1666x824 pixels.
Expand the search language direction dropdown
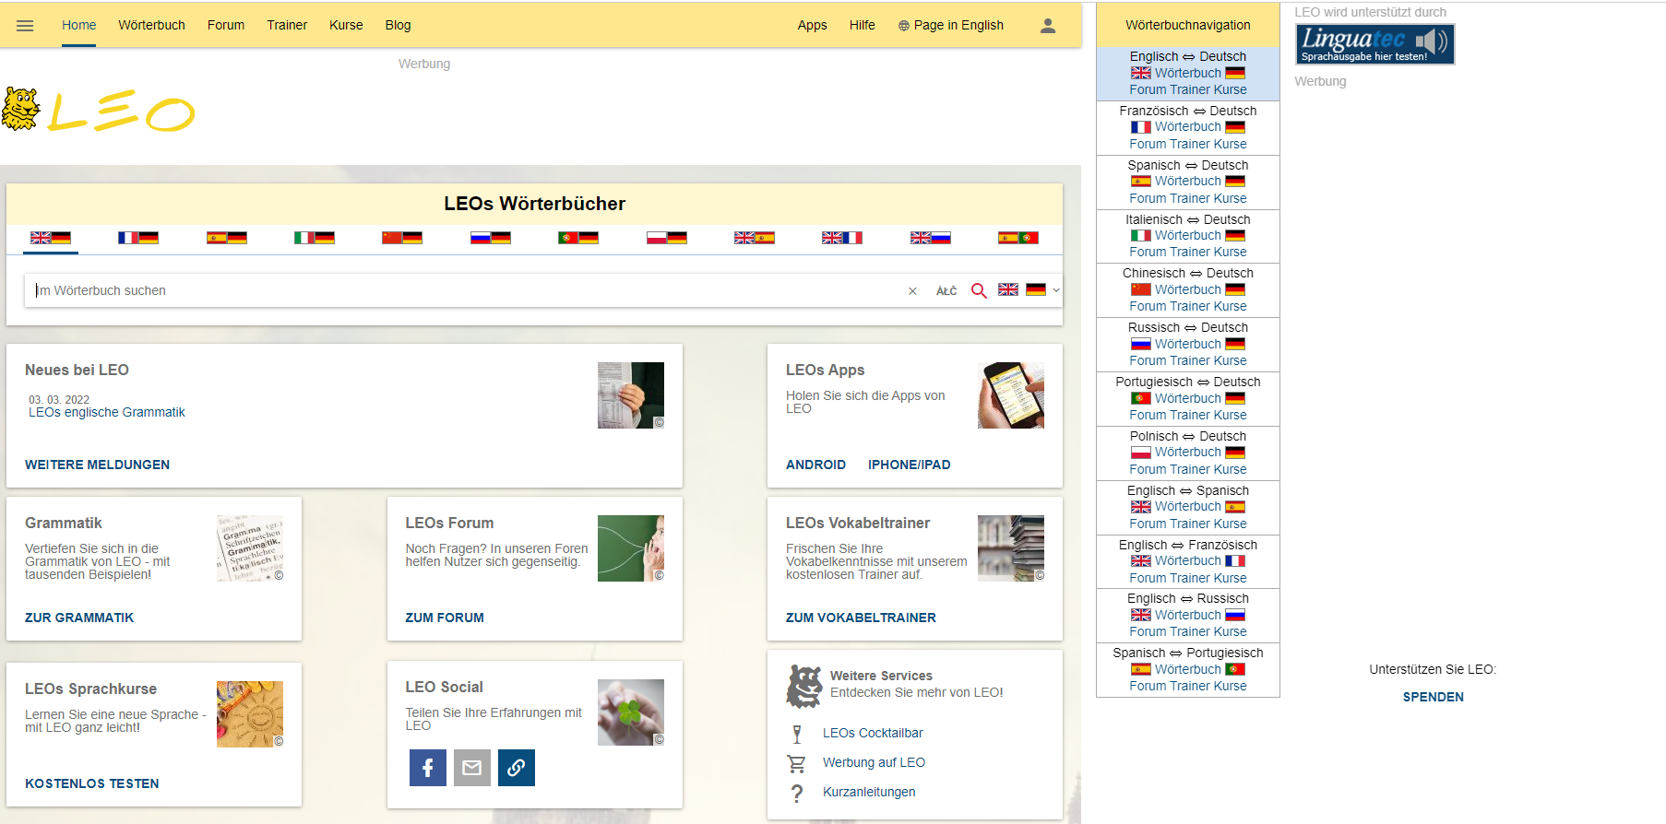click(x=1056, y=290)
